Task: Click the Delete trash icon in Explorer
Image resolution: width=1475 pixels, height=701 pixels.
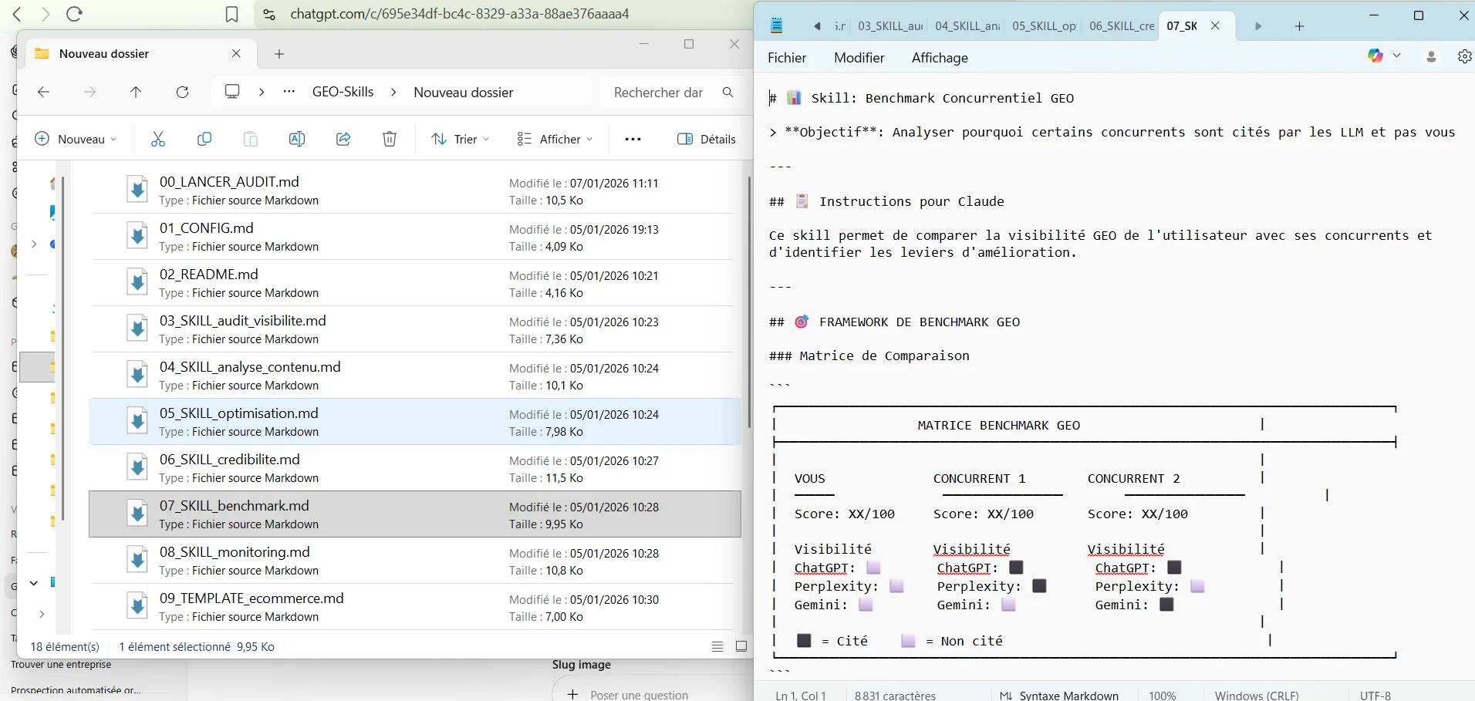Action: [390, 139]
